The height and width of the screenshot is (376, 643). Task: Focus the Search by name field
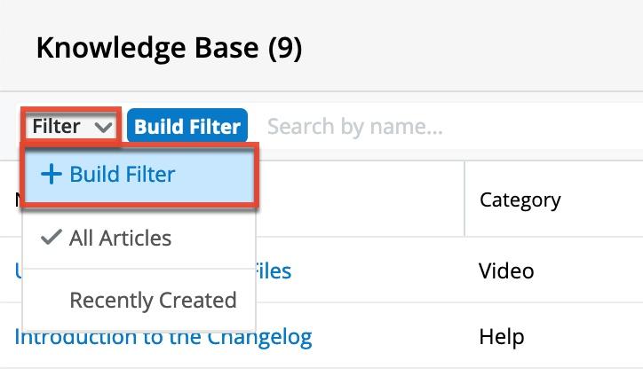355,127
